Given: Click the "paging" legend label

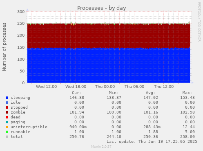Looking at the screenshot, I should tap(18, 122).
